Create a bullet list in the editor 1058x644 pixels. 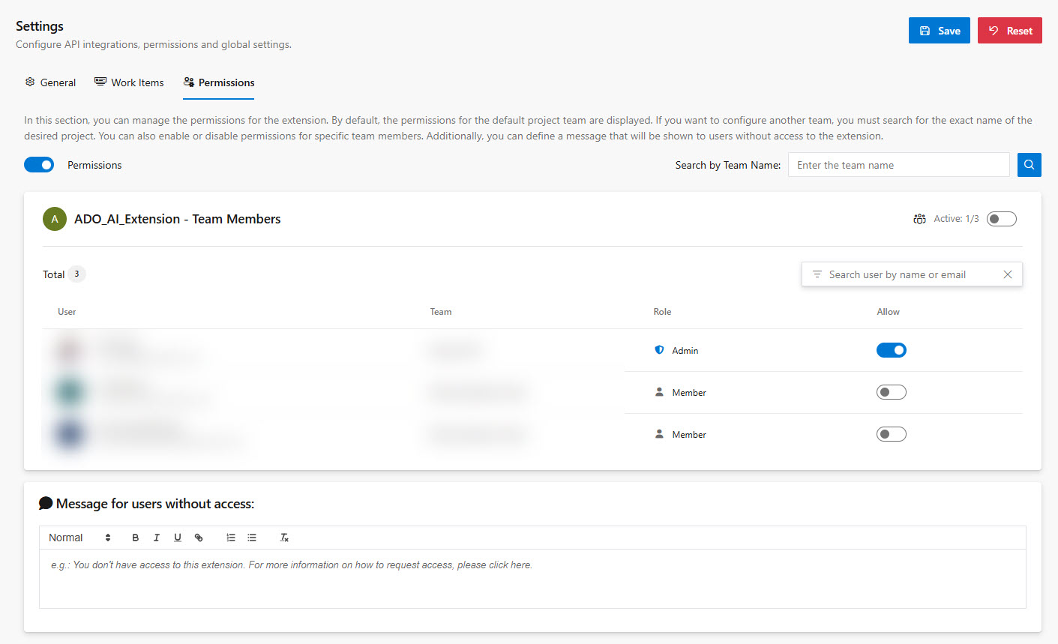(251, 537)
